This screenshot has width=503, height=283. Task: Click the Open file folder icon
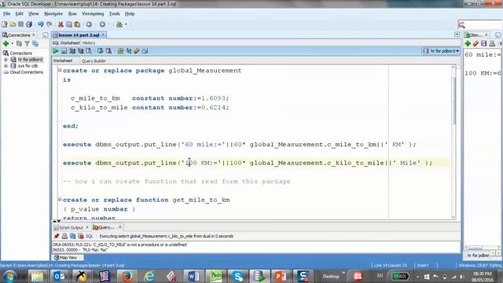point(13,24)
